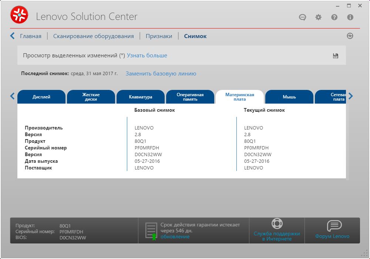370x259 pixels.
Task: Click the warranty обновление link
Action: pos(175,236)
